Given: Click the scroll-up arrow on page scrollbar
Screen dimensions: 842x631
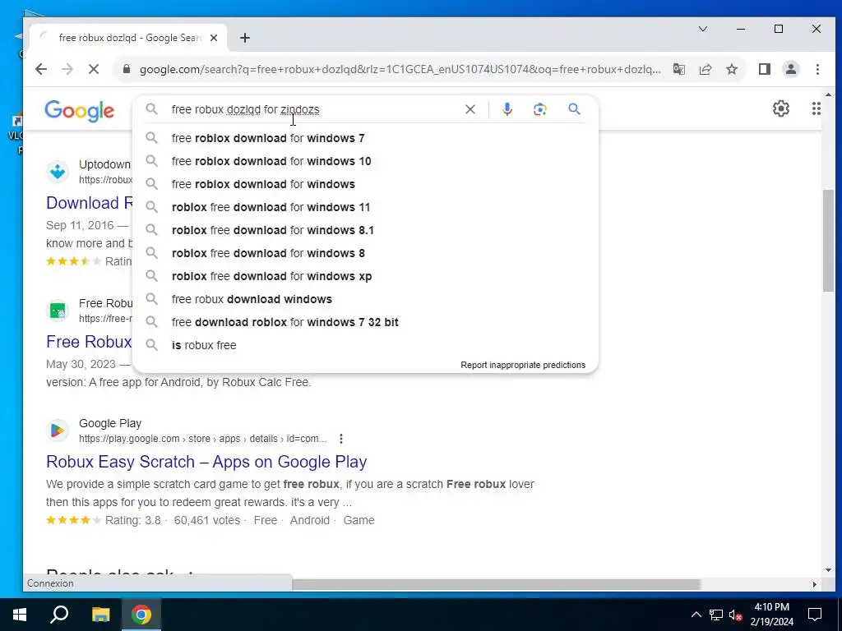Looking at the screenshot, I should coord(828,94).
